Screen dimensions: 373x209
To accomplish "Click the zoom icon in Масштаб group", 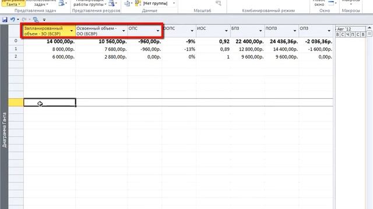I will [218, 3].
